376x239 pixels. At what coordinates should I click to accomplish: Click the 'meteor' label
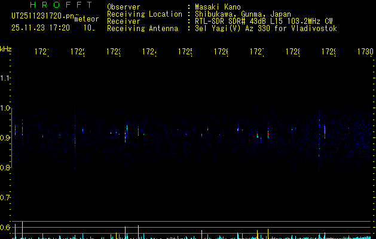coord(87,19)
